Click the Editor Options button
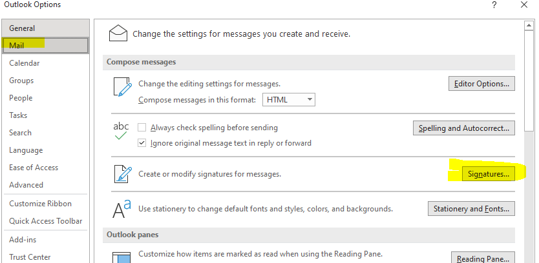 pyautogui.click(x=481, y=84)
